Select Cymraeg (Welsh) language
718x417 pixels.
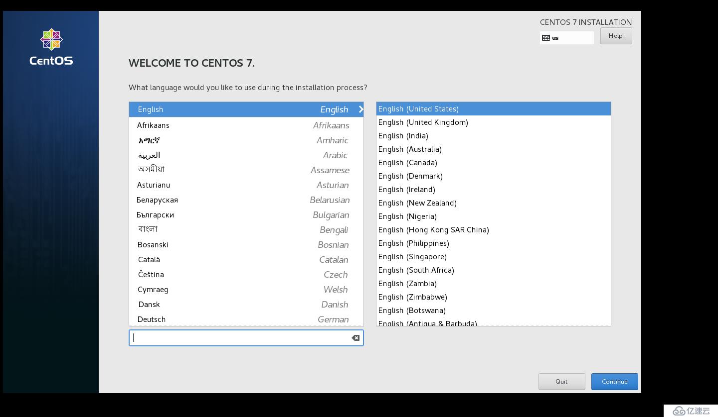point(246,290)
